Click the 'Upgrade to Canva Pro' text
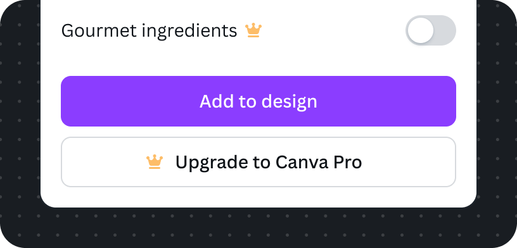Image resolution: width=517 pixels, height=248 pixels. click(269, 162)
